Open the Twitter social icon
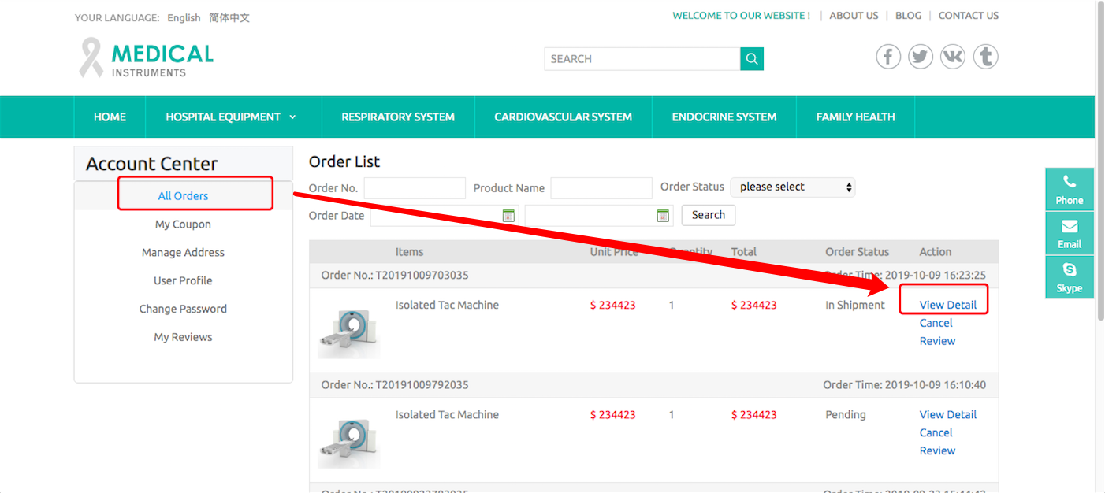Viewport: 1105px width, 493px height. [921, 57]
